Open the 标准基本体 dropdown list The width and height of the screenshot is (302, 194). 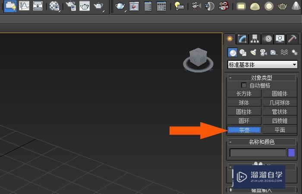pos(262,65)
